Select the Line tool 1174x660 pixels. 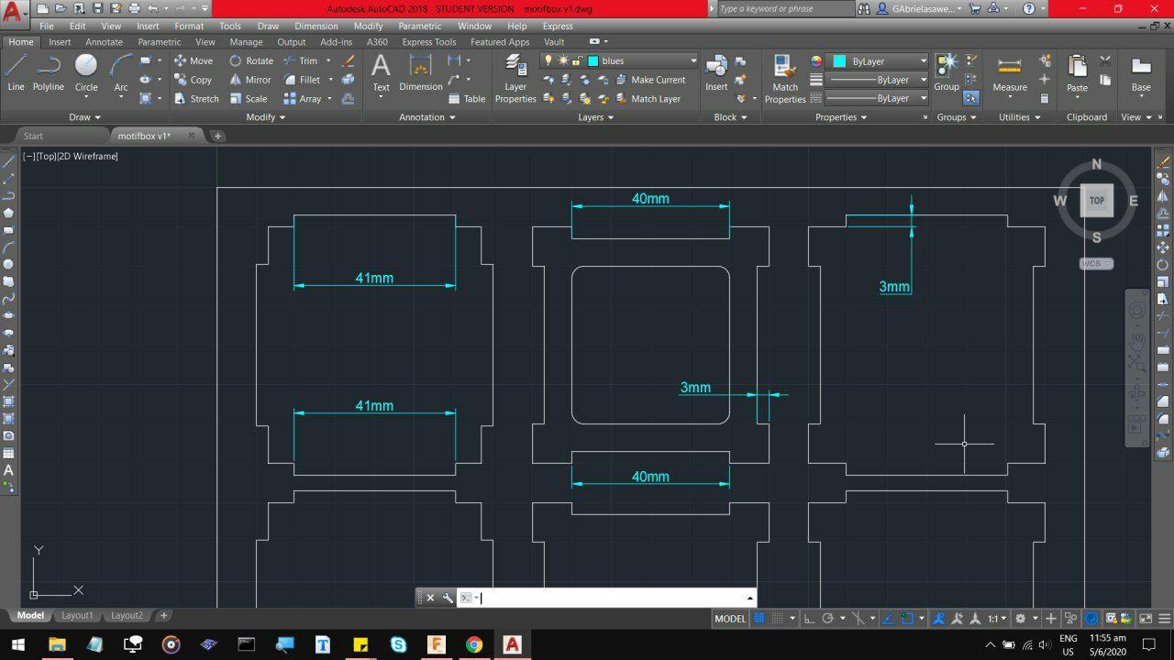click(16, 72)
